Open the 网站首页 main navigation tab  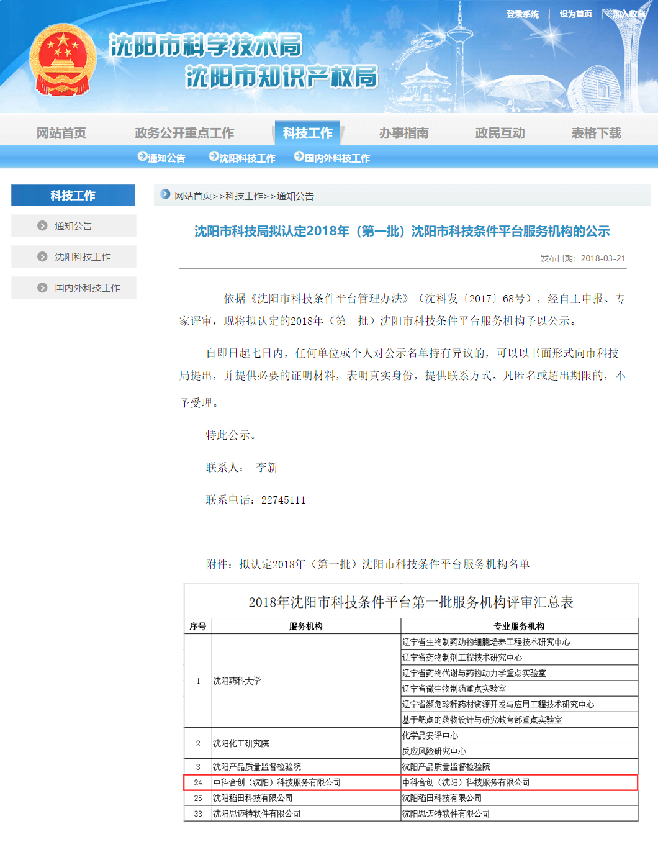coord(61,133)
